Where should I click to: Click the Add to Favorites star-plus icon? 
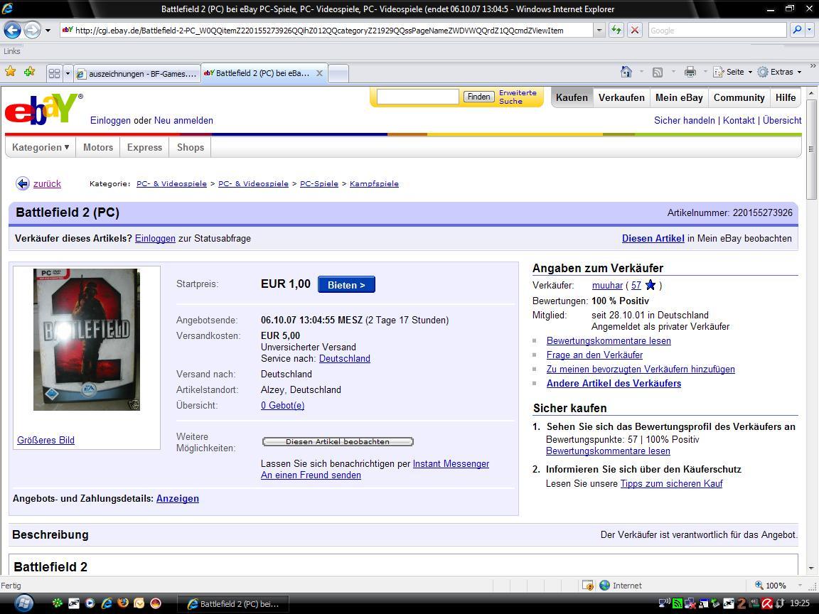(x=29, y=72)
